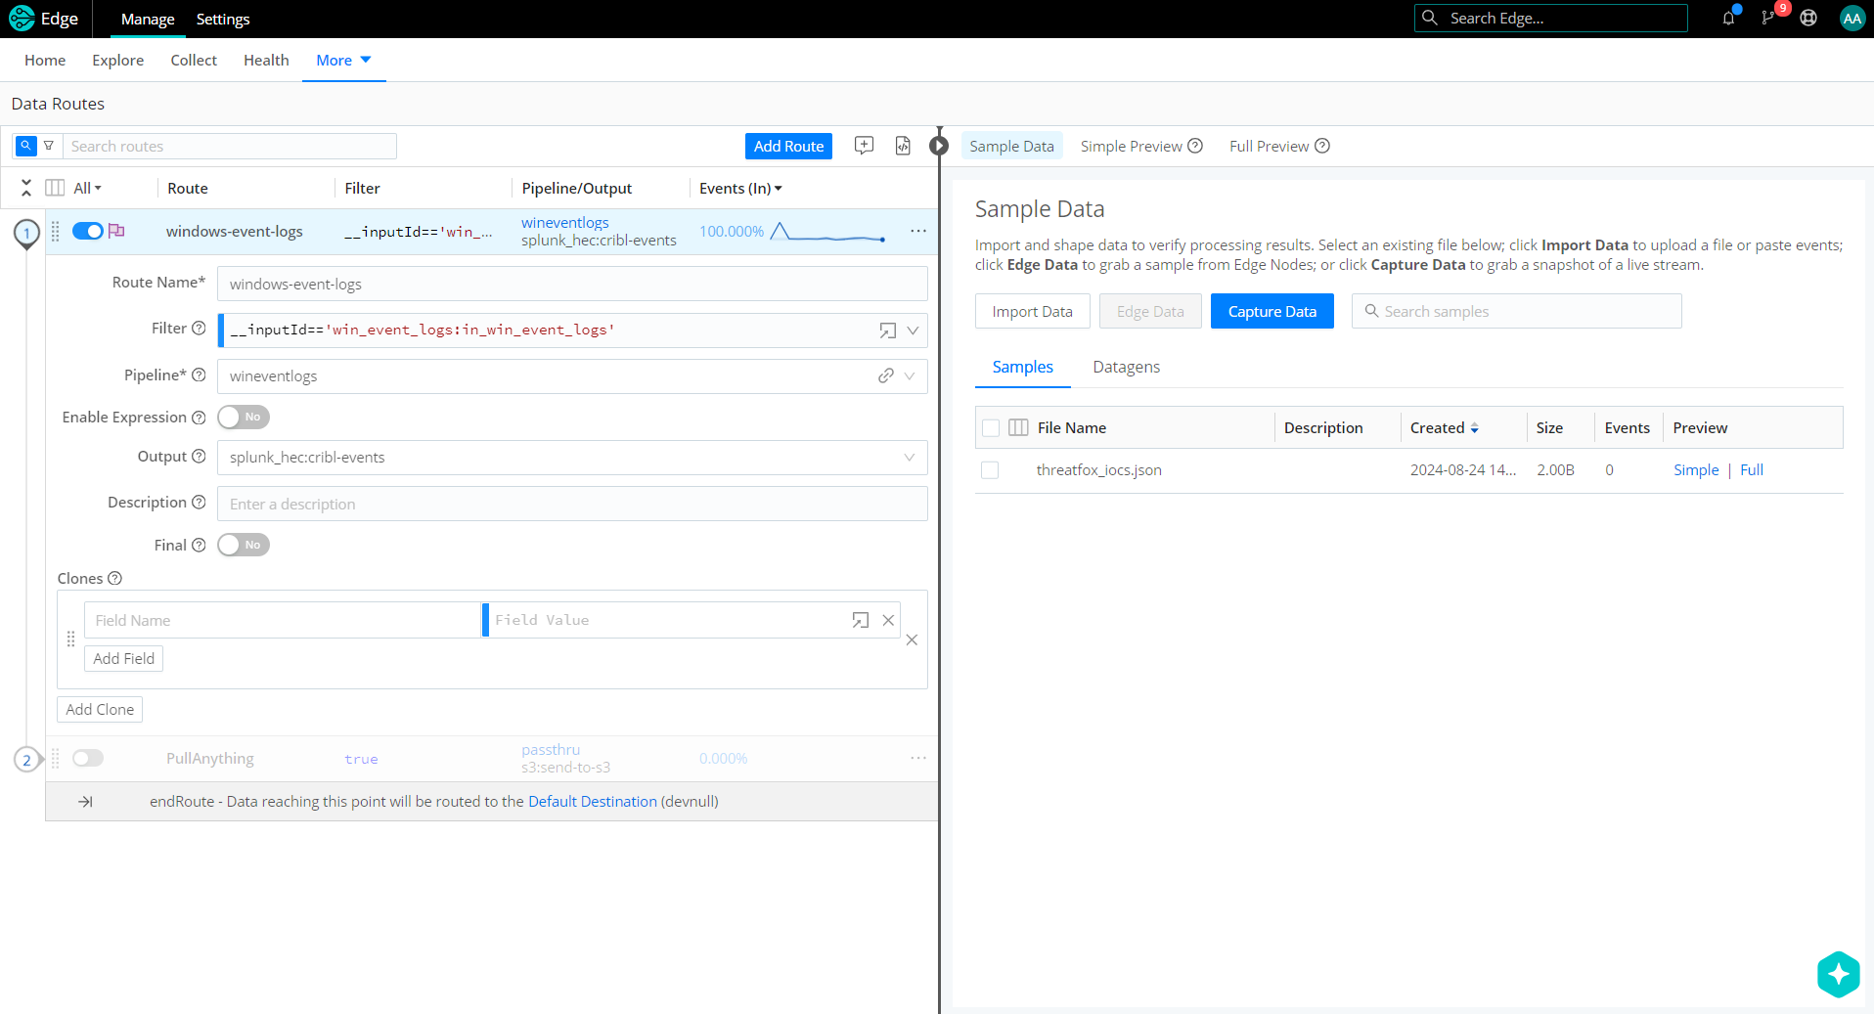Image resolution: width=1874 pixels, height=1014 pixels.
Task: Switch to the Datagens tab
Action: coord(1126,368)
